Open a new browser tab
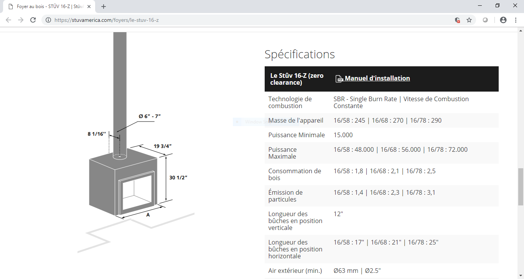Screen dimensions: 524x279 tap(104, 7)
